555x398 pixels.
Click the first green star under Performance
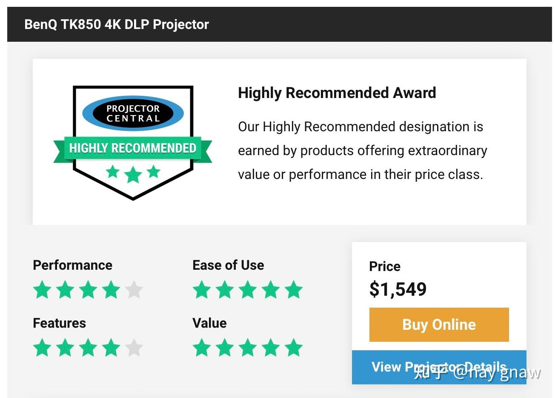pos(42,289)
